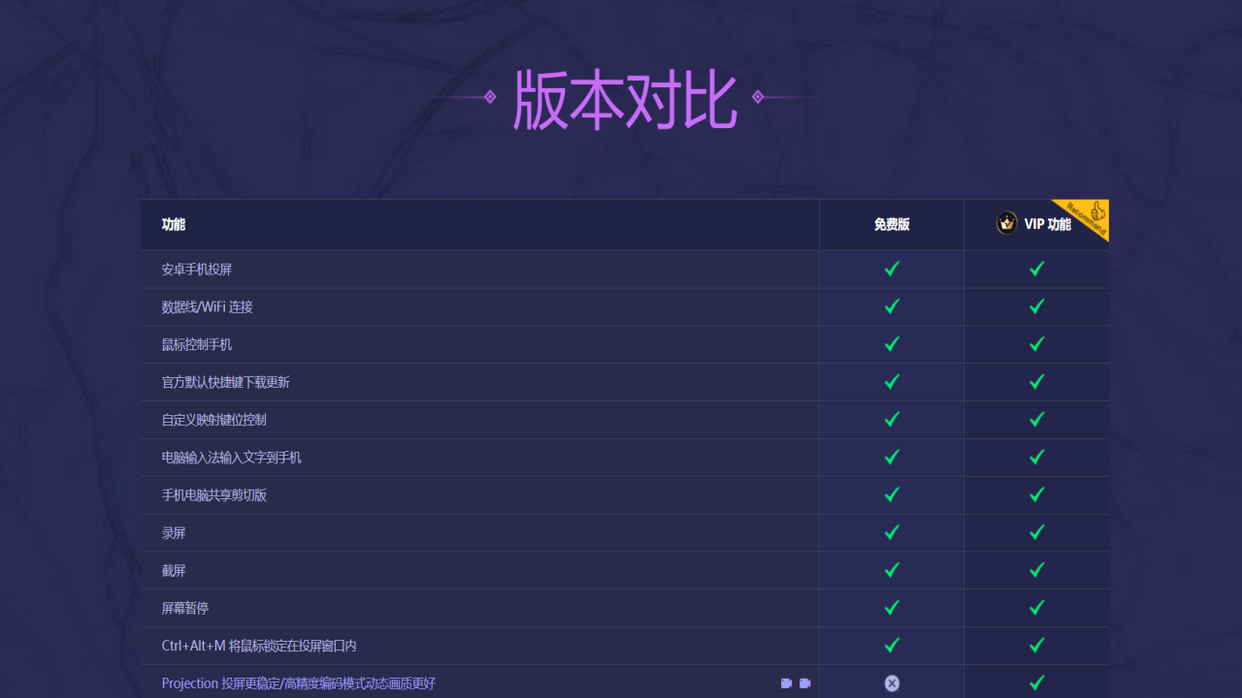Screen dimensions: 1242x698
Task: Click VIP checkmark for 录屏 row
Action: click(x=1036, y=532)
